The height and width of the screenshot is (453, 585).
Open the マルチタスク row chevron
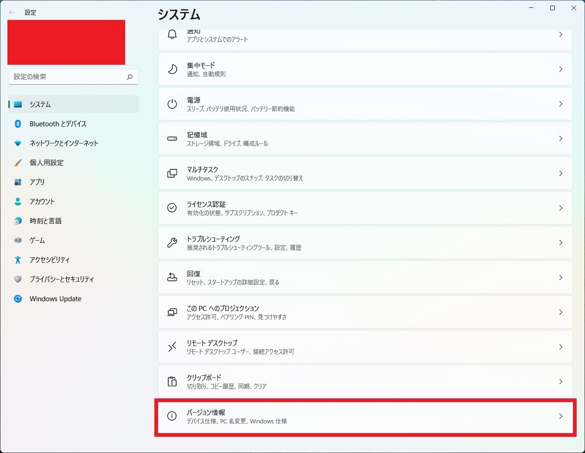[x=560, y=173]
